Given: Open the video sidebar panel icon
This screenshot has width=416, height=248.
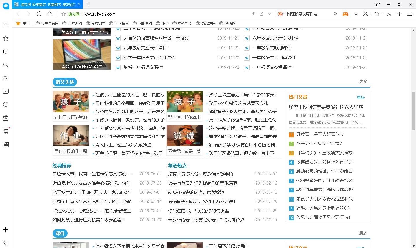Looking at the screenshot, I should pos(5,78).
